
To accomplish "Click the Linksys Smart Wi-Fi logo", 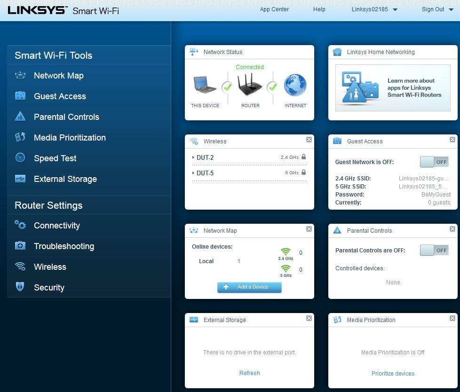I will click(63, 10).
